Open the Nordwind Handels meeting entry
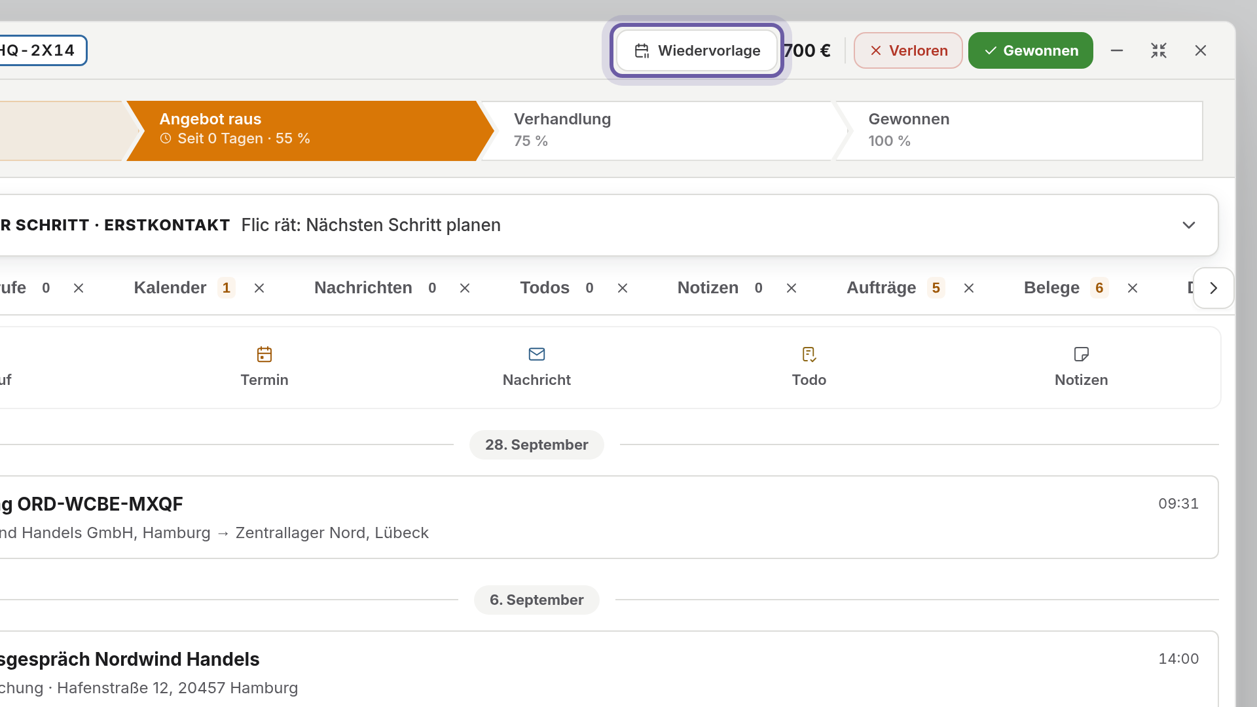1257x707 pixels. (x=608, y=669)
